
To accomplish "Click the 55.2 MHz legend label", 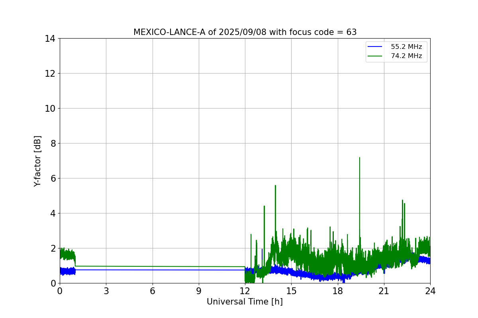I will [x=406, y=47].
